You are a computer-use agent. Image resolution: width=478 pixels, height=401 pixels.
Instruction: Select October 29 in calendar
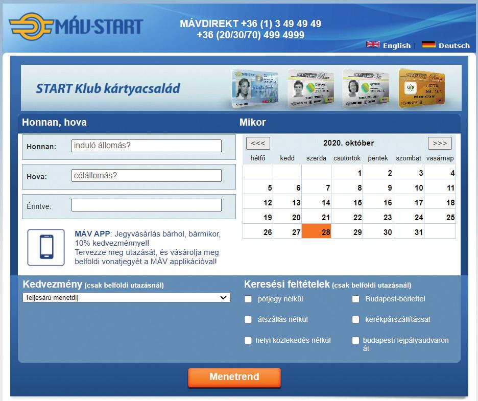tap(347, 232)
